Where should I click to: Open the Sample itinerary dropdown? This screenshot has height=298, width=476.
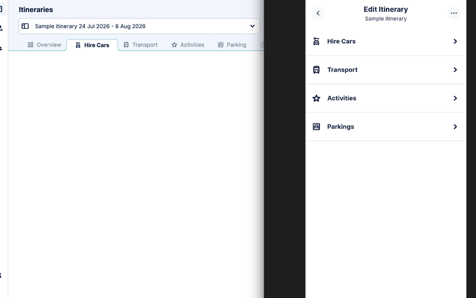[139, 26]
